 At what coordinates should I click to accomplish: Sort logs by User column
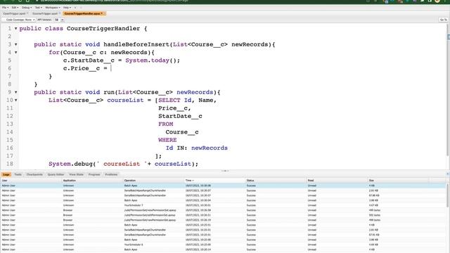31,181
